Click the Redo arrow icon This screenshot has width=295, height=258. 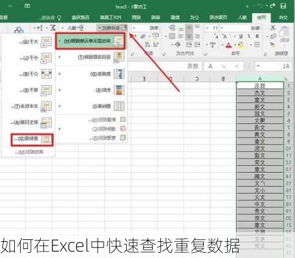point(273,6)
